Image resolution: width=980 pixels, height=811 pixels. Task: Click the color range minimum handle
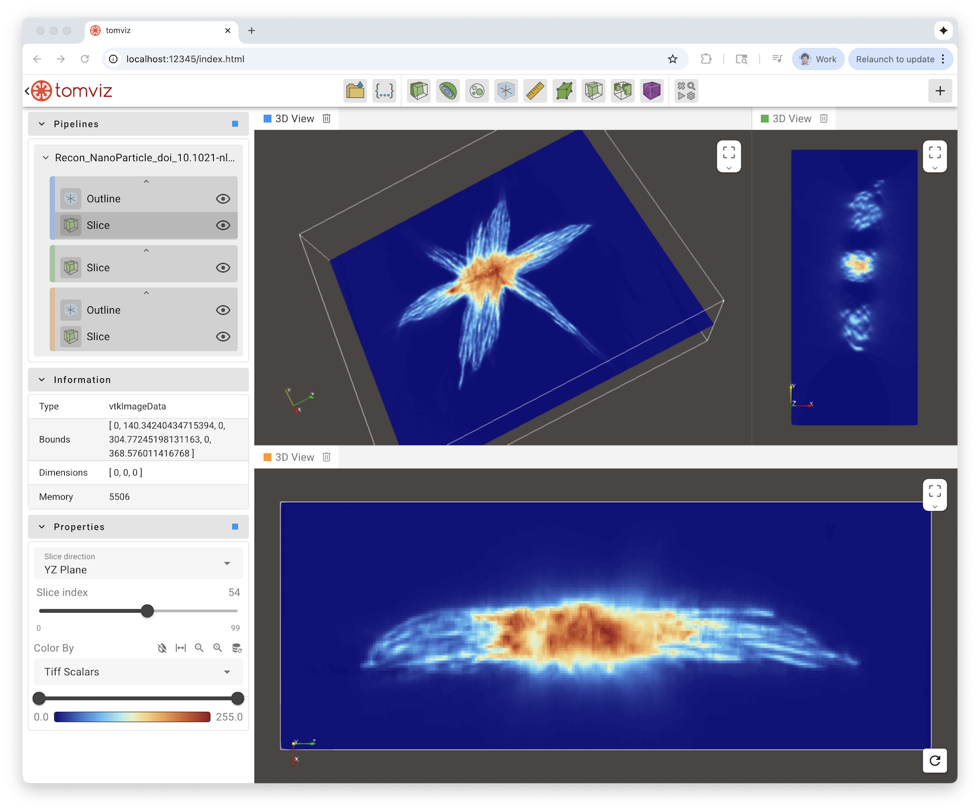39,698
